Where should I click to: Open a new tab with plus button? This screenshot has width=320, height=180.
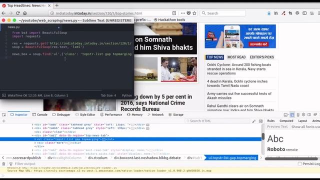click(x=56, y=5)
